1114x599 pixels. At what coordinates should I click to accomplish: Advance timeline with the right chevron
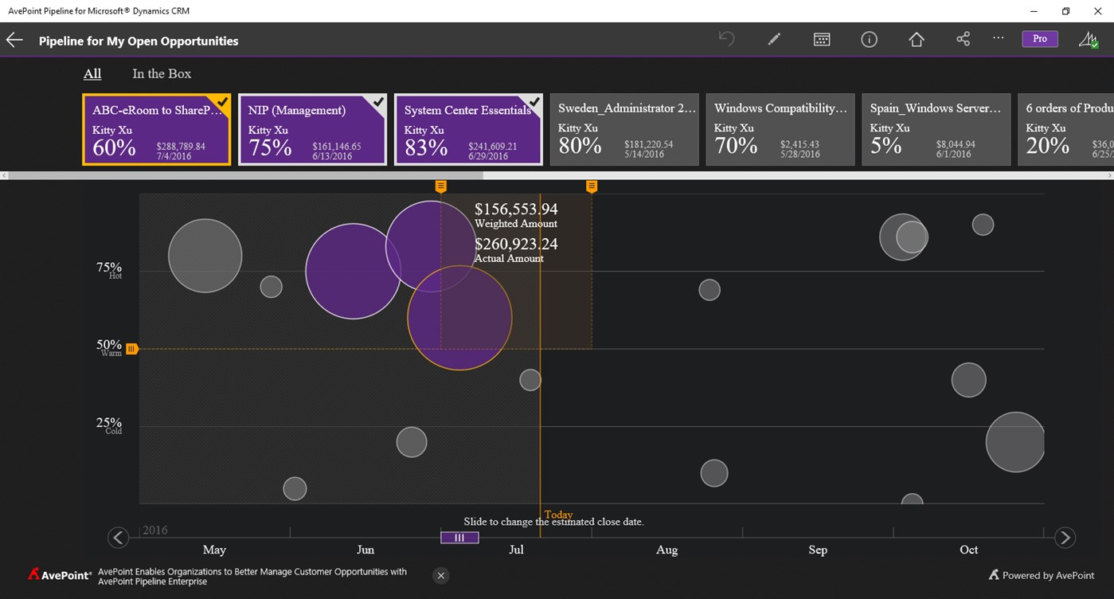pos(1065,538)
